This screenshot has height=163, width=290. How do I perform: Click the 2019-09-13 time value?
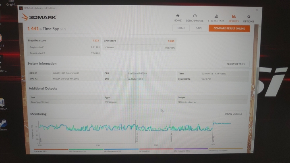214,74
